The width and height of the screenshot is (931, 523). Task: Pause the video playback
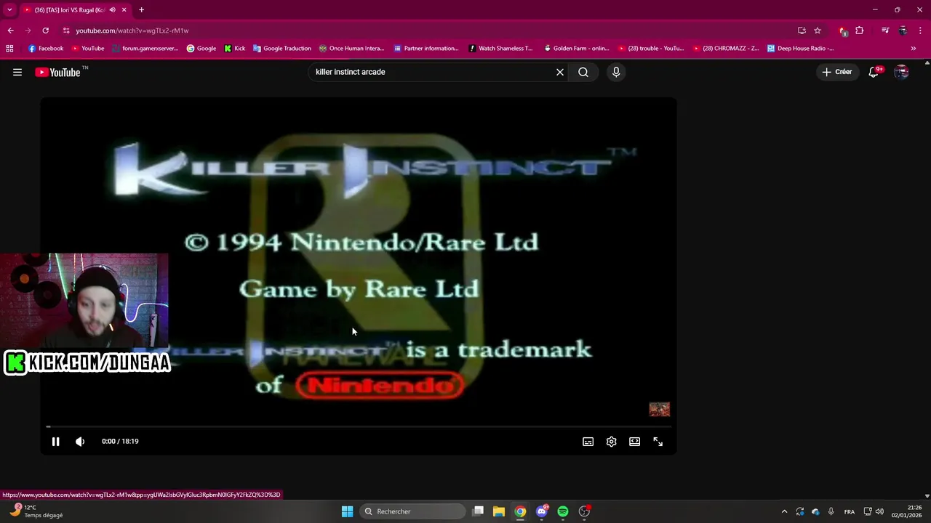click(x=55, y=441)
